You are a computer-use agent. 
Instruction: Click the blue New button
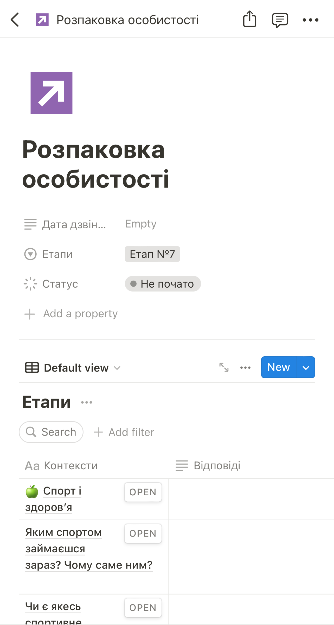(x=279, y=367)
